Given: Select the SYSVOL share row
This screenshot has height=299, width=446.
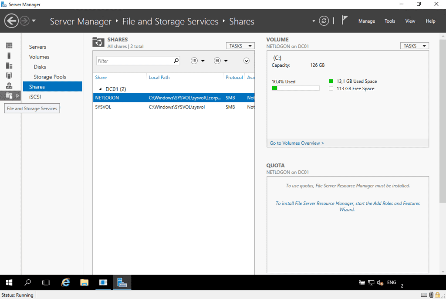Looking at the screenshot, I should (x=174, y=107).
